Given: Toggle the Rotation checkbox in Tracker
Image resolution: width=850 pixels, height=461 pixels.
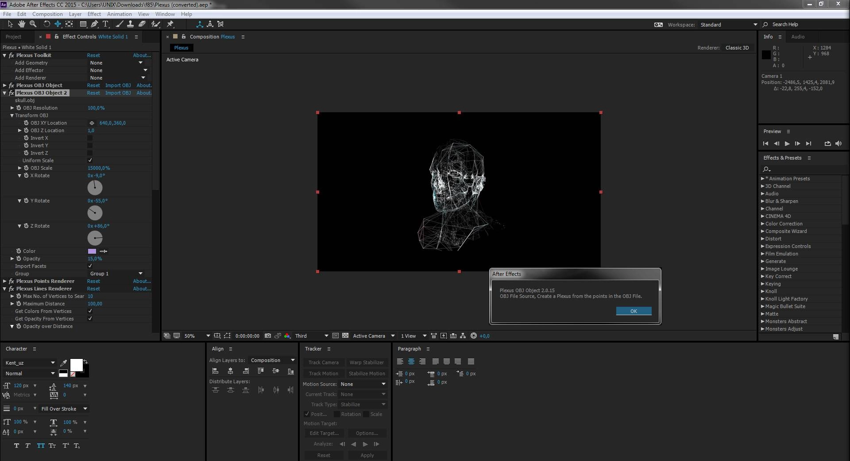Looking at the screenshot, I should click(x=337, y=414).
